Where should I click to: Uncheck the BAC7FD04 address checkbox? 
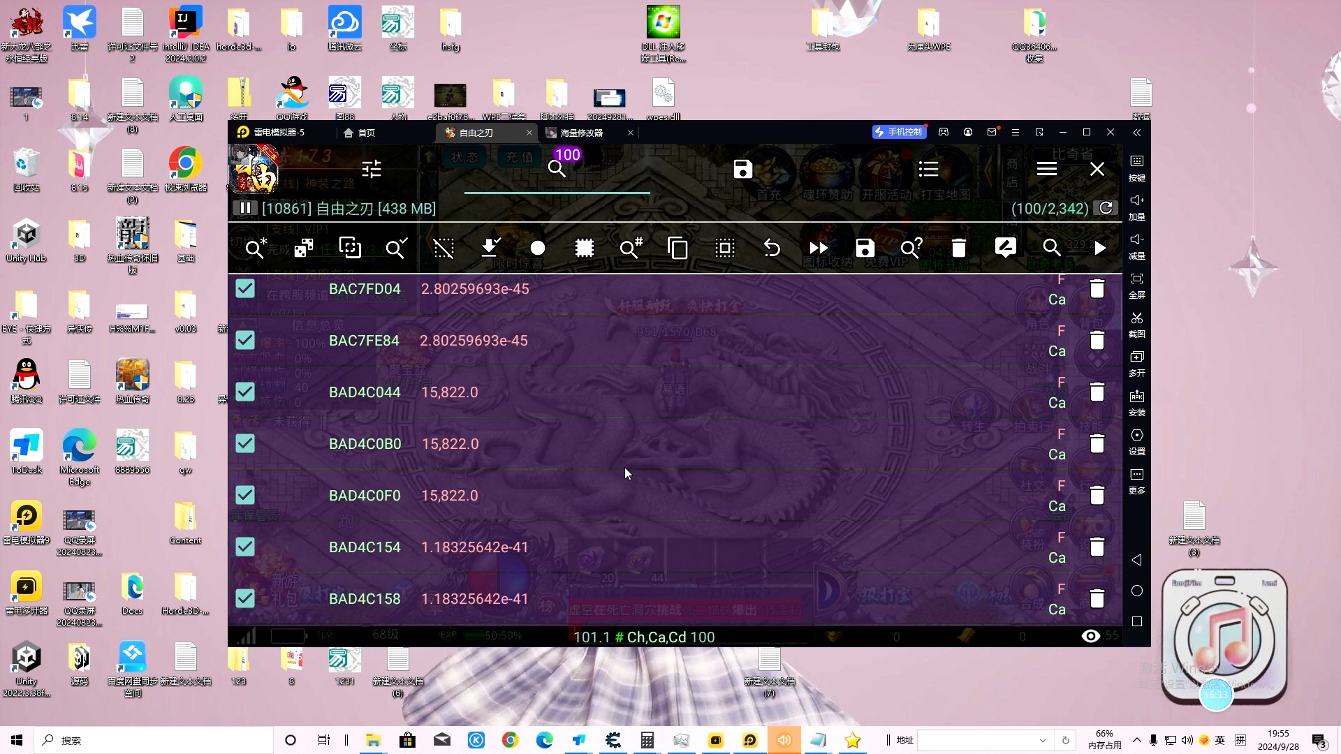(245, 288)
